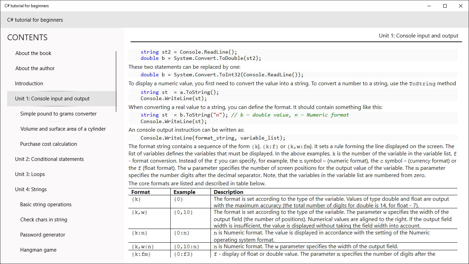This screenshot has width=469, height=264.
Task: Click code line string st2 = Console.ReadLine();
Action: (x=189, y=52)
